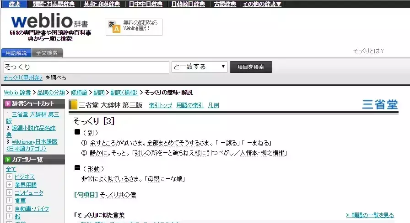Switch to the 全文検索 tab
The image size is (410, 223).
coord(47,53)
